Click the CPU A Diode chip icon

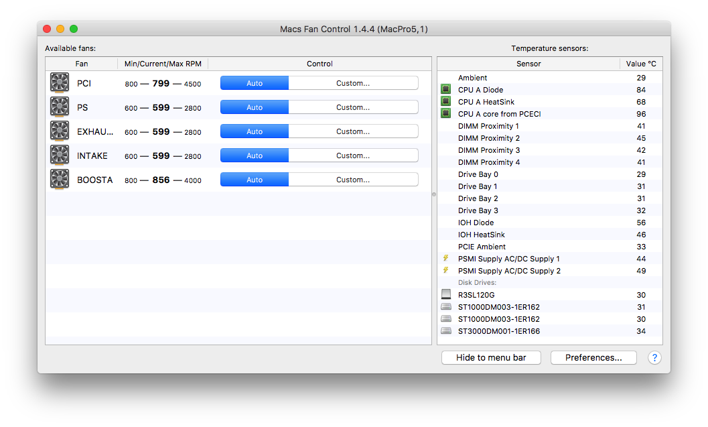445,89
